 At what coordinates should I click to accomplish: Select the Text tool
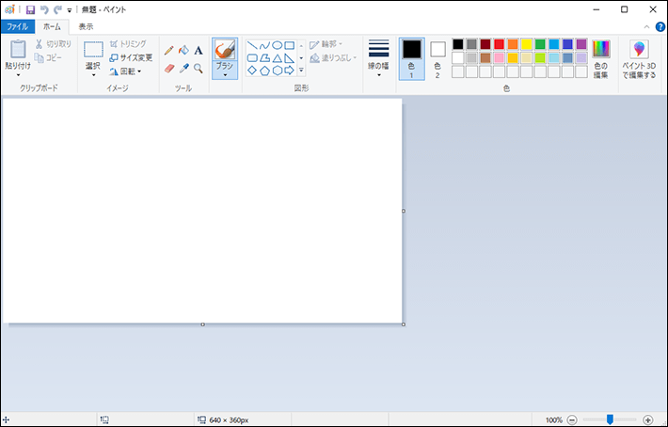click(x=199, y=51)
